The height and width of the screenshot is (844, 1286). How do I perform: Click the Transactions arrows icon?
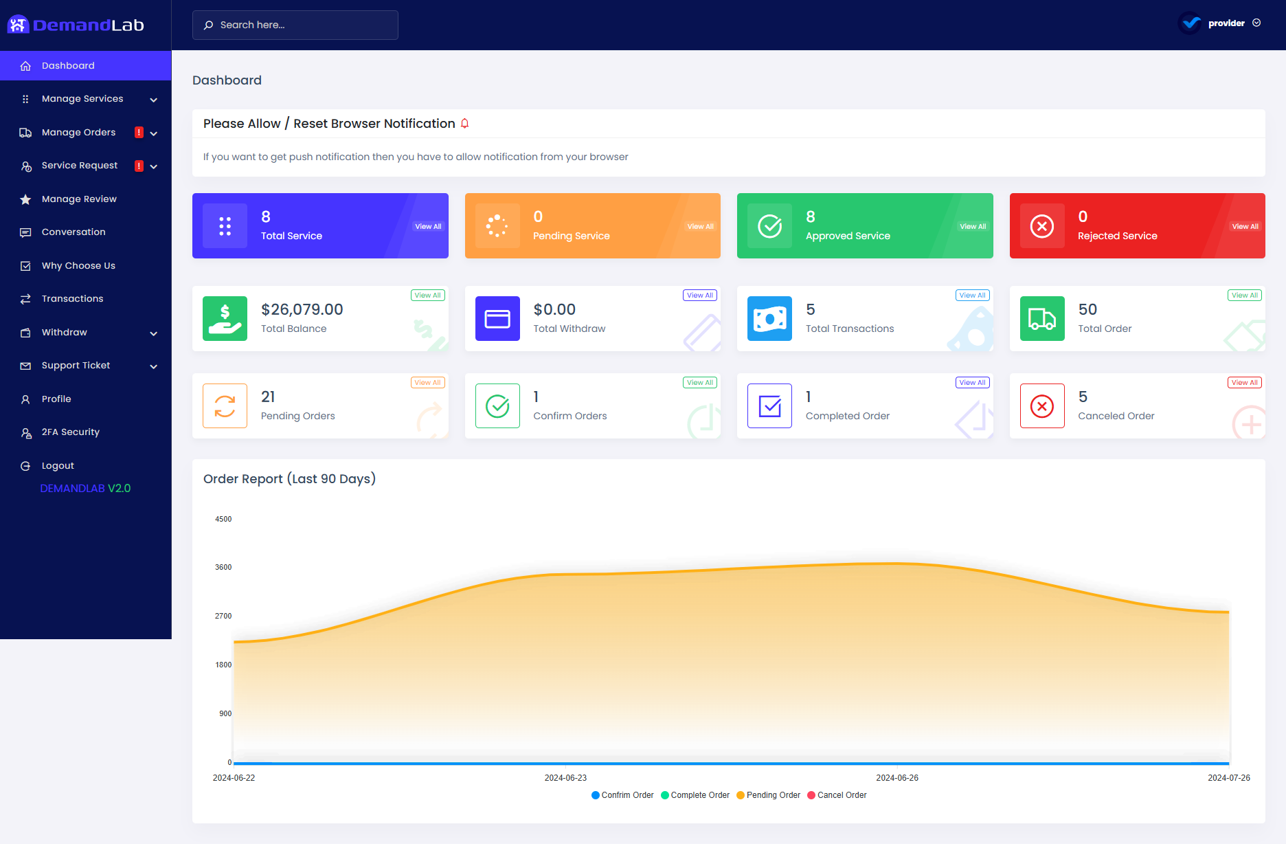tap(25, 299)
